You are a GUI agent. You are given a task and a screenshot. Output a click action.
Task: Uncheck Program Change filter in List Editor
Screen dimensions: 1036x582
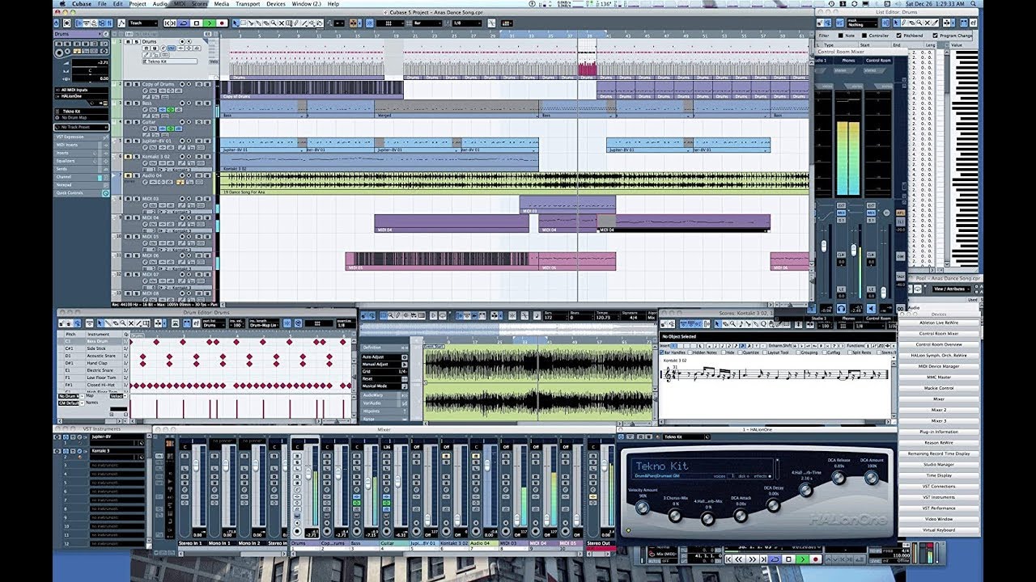pos(935,36)
